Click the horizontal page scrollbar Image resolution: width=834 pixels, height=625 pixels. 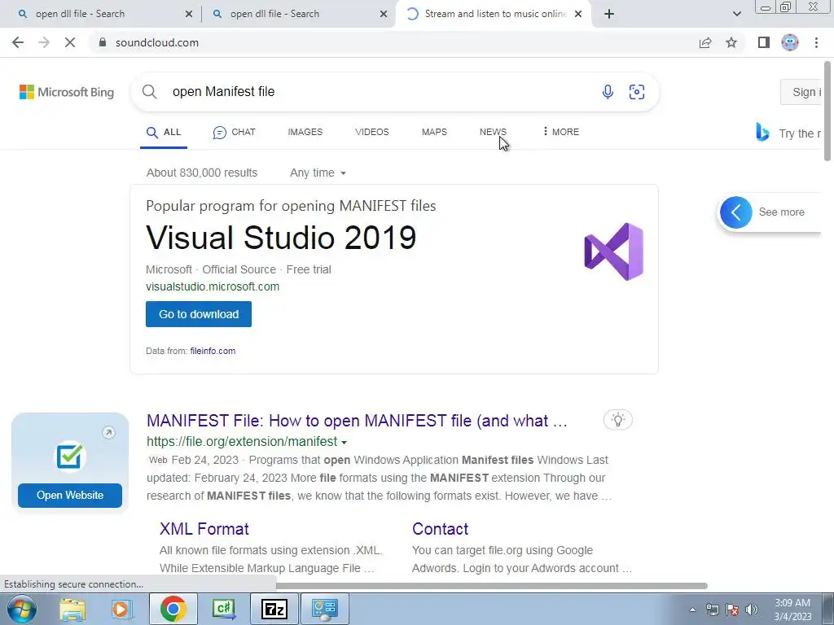492,586
